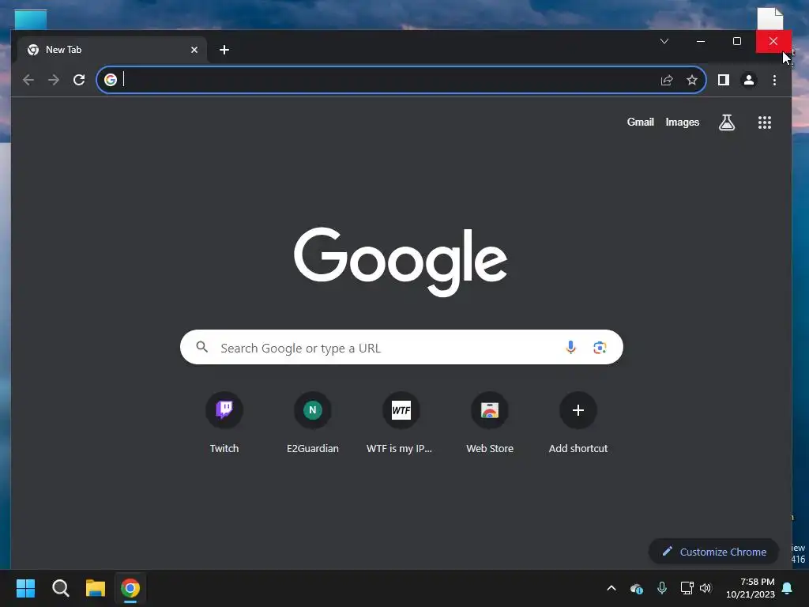Viewport: 809px width, 607px height.
Task: Open the clock showing 7:58 PM
Action: click(751, 588)
